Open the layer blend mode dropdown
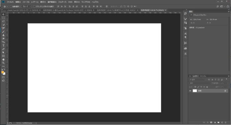The image size is (231, 125). [199, 83]
